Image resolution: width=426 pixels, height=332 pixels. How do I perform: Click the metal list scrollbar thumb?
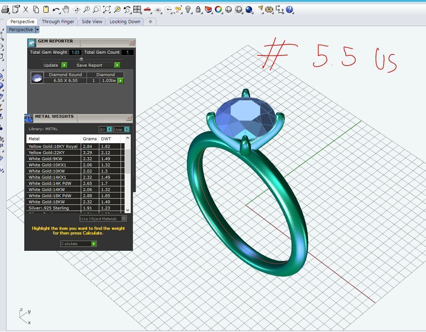(x=128, y=161)
